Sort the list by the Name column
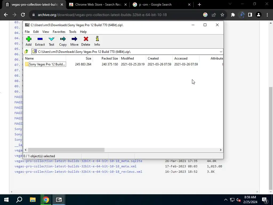 pyautogui.click(x=45, y=58)
